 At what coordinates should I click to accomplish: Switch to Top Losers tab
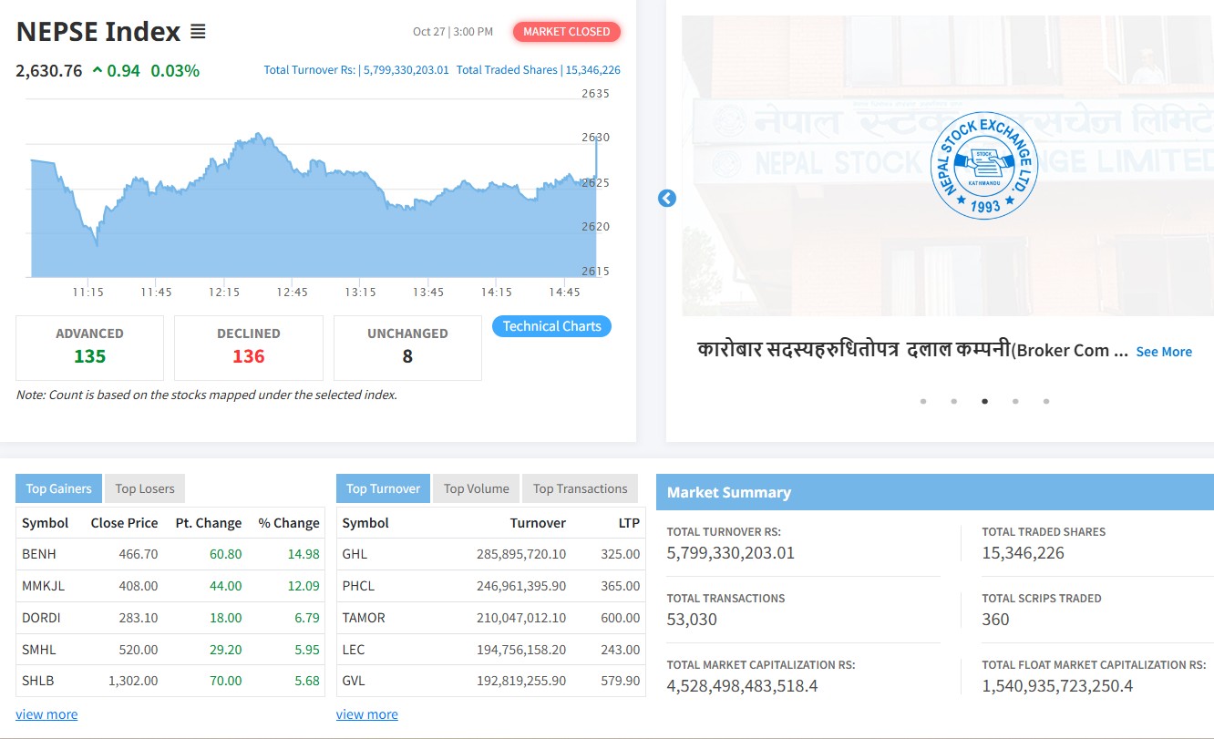[145, 488]
